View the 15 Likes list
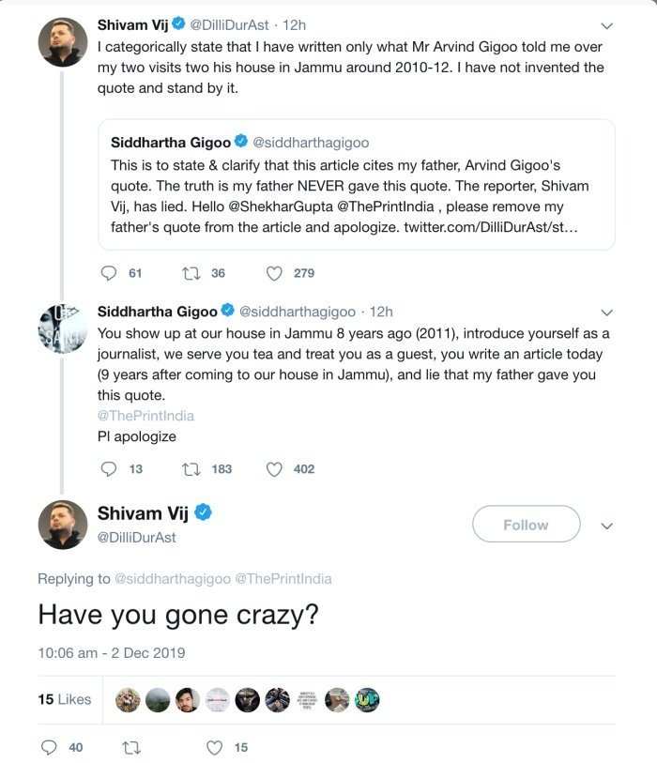 65,699
